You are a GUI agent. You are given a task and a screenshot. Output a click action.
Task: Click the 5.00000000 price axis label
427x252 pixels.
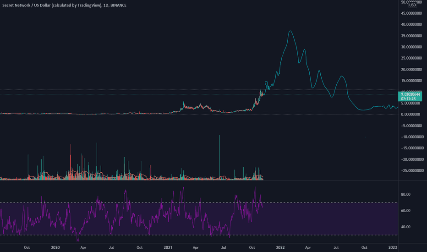point(411,103)
